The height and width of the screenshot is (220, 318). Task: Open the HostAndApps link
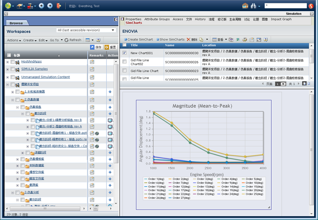pyautogui.click(x=32, y=61)
